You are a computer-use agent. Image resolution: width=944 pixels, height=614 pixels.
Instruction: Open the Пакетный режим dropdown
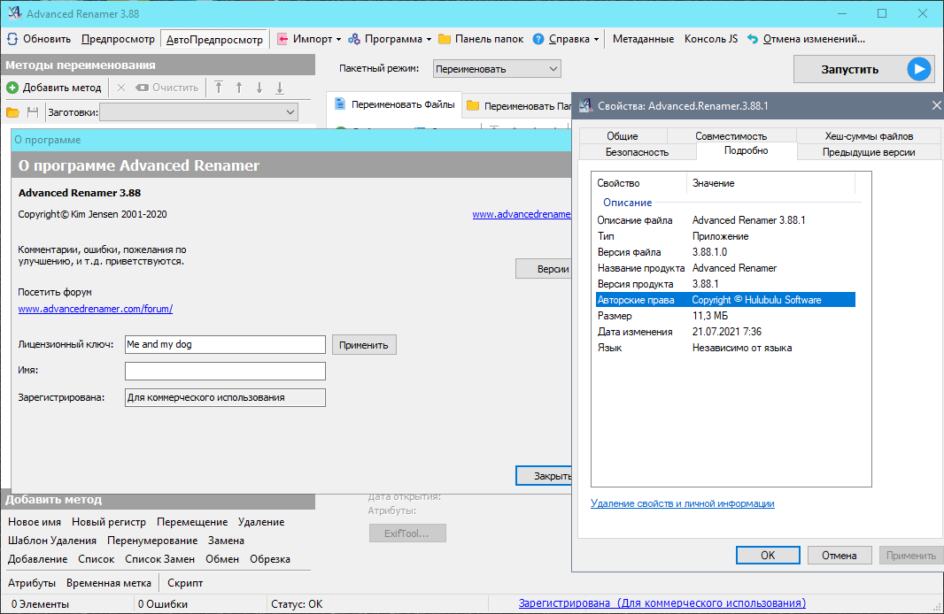[497, 68]
